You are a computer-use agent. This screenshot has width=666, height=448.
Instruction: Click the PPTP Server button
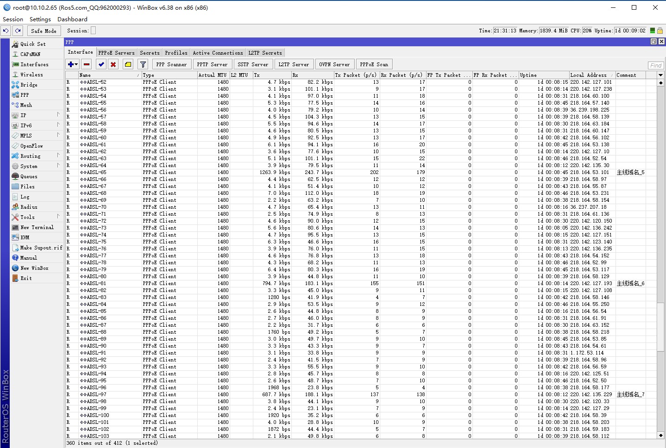click(212, 64)
